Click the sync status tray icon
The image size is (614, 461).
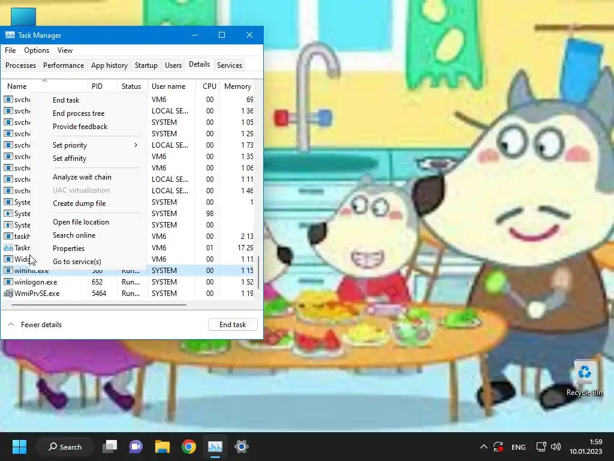pyautogui.click(x=498, y=447)
